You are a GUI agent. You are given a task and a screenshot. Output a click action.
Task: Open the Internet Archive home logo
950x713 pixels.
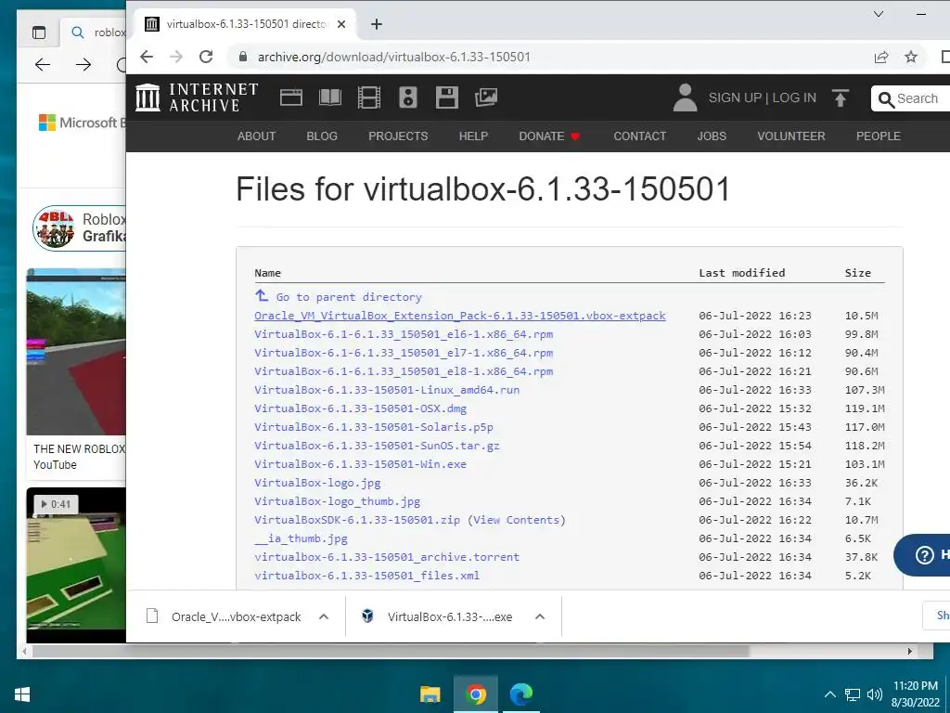point(197,97)
